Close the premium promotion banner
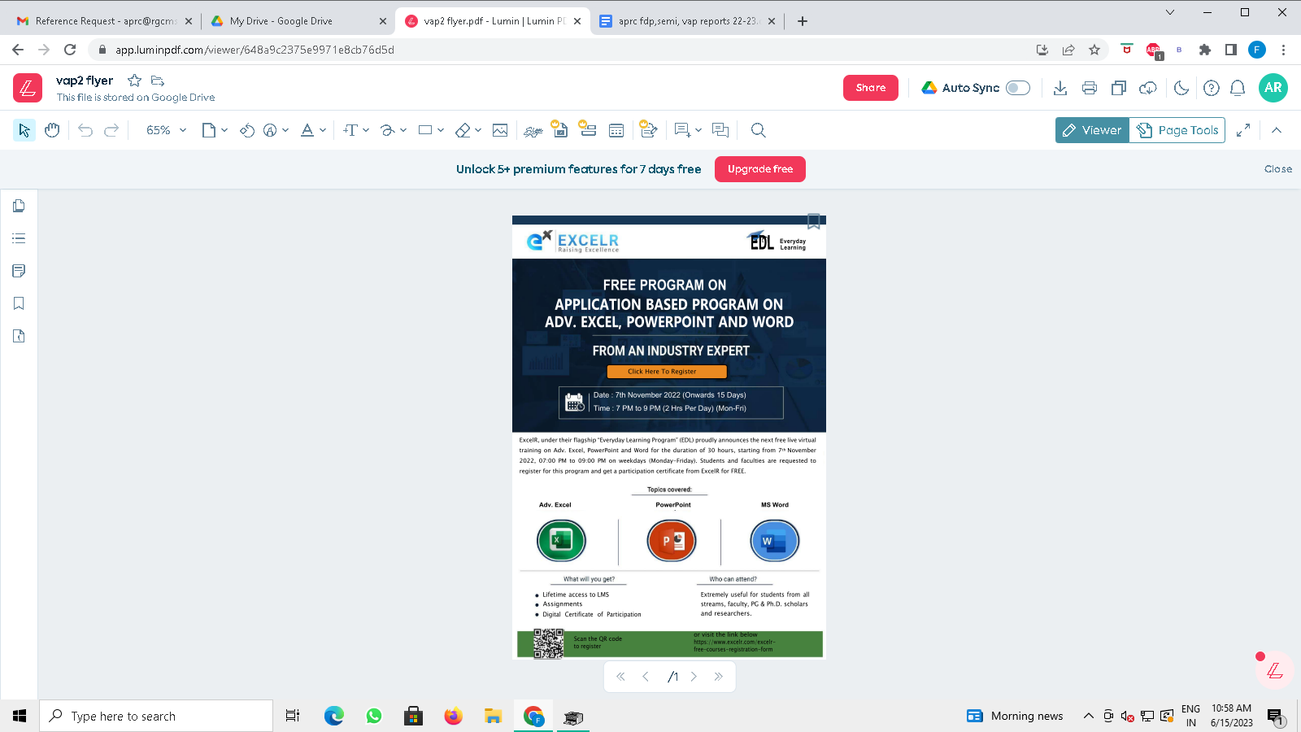 tap(1278, 169)
